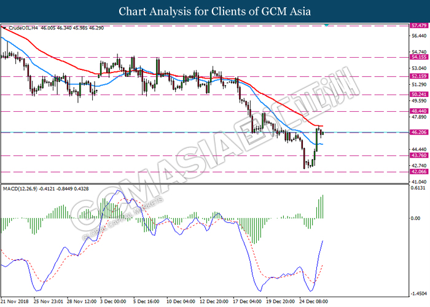Click the 42.066 support price tag

(419, 171)
